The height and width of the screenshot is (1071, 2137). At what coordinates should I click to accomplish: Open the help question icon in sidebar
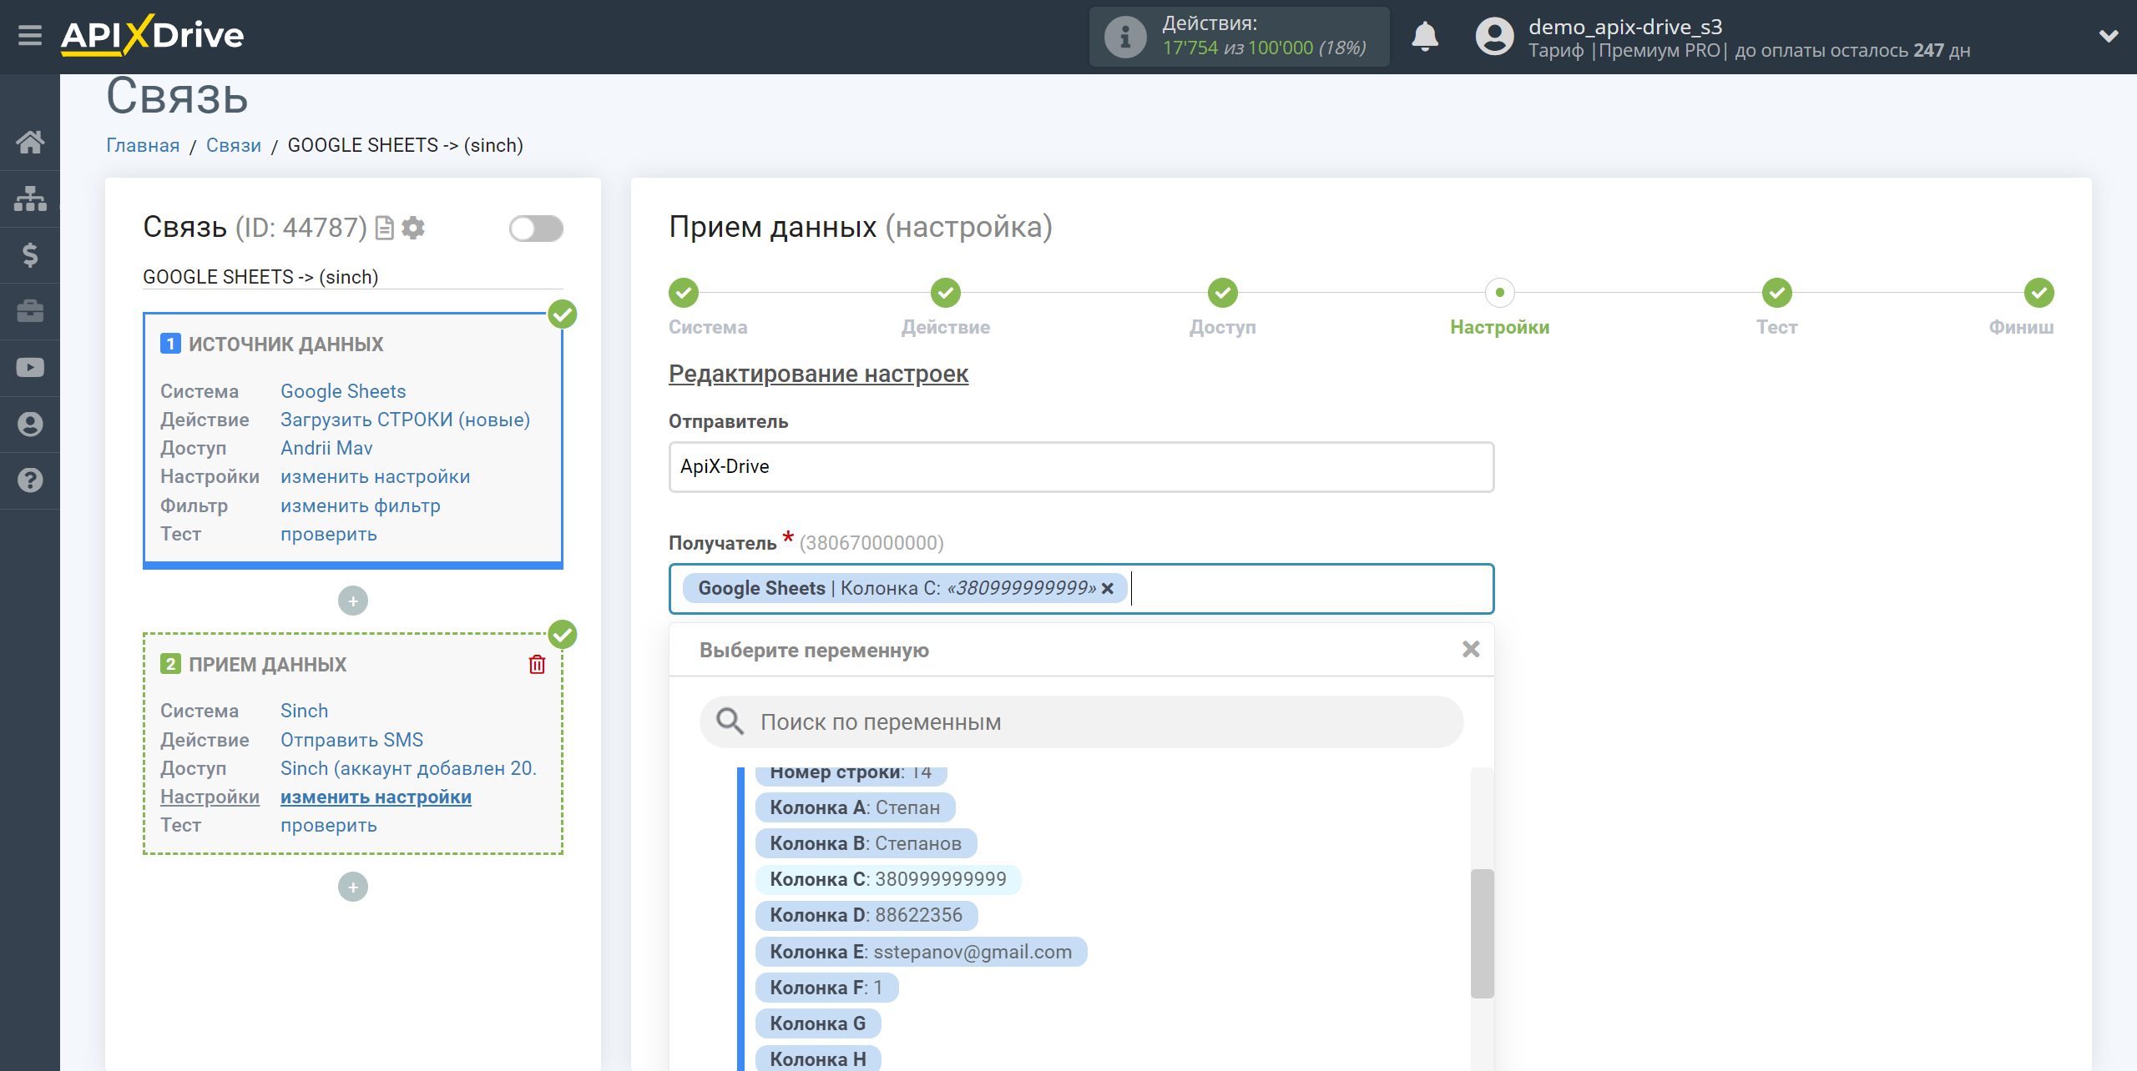pos(30,480)
